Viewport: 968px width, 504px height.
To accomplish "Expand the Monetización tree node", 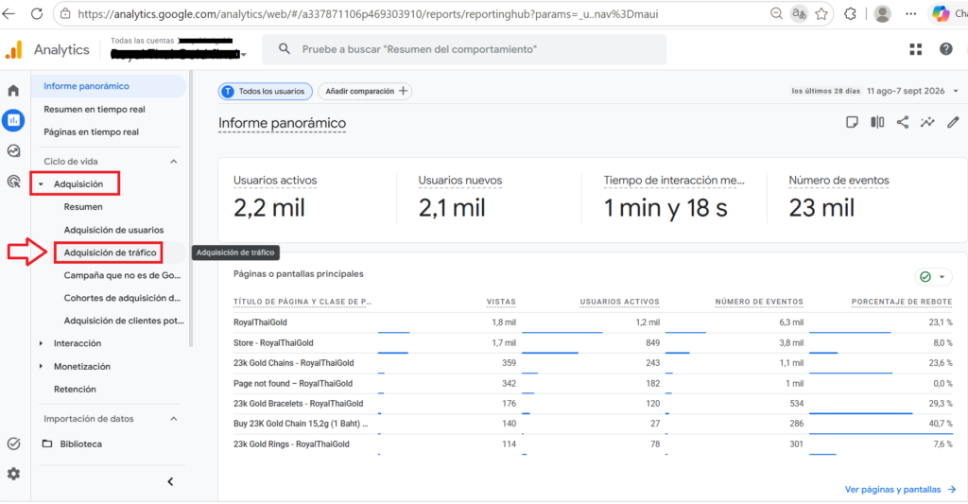I will [42, 366].
